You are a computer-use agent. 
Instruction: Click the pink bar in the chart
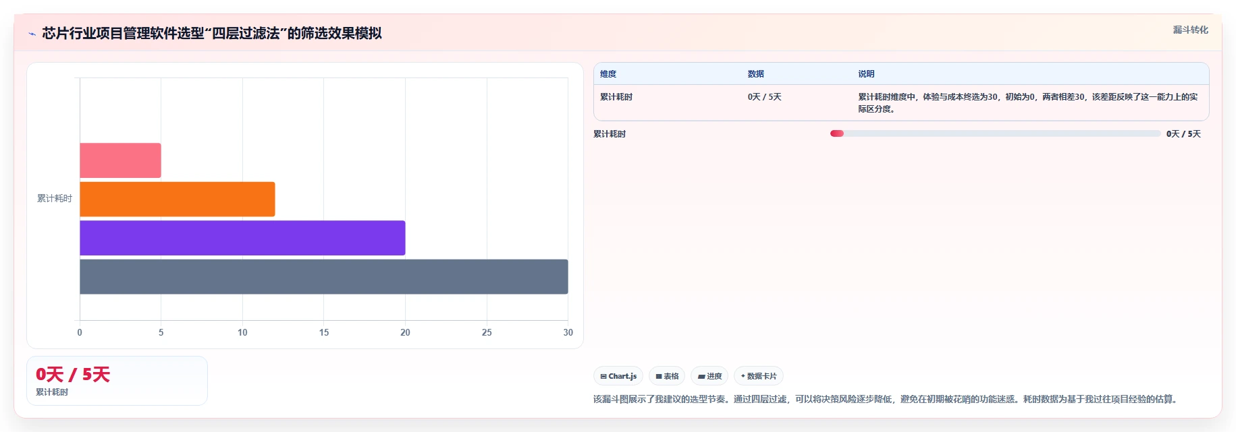(x=120, y=160)
